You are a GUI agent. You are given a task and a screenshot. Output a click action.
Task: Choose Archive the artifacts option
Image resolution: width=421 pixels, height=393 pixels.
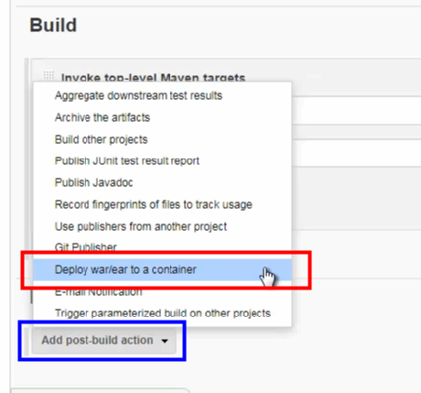(x=103, y=117)
